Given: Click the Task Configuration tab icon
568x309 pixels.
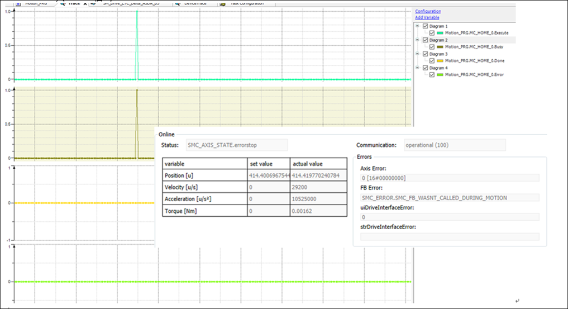Looking at the screenshot, I should click(x=223, y=3).
